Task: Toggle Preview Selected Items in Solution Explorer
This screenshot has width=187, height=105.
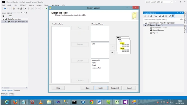Action: tap(173, 16)
